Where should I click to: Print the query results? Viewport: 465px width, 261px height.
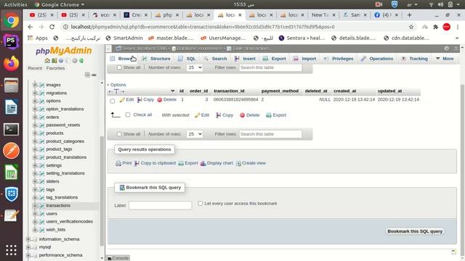124,163
